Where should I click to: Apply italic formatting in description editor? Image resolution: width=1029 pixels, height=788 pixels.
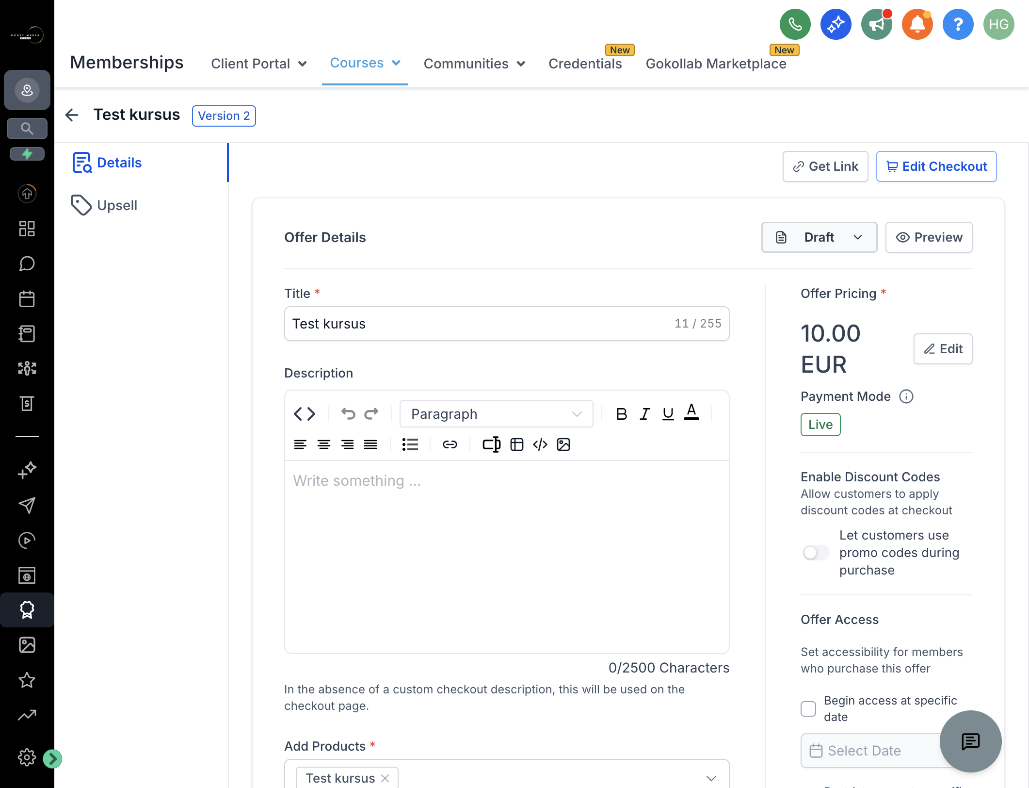click(644, 414)
